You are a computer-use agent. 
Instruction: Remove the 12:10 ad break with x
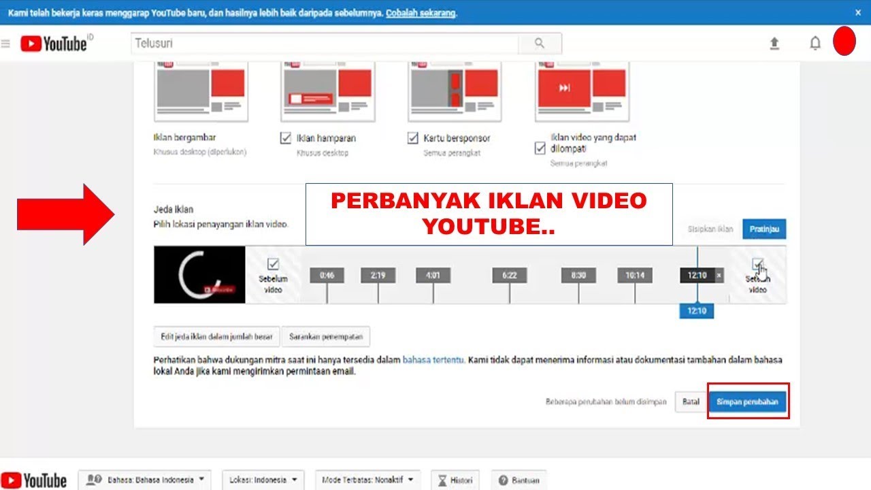click(x=720, y=276)
